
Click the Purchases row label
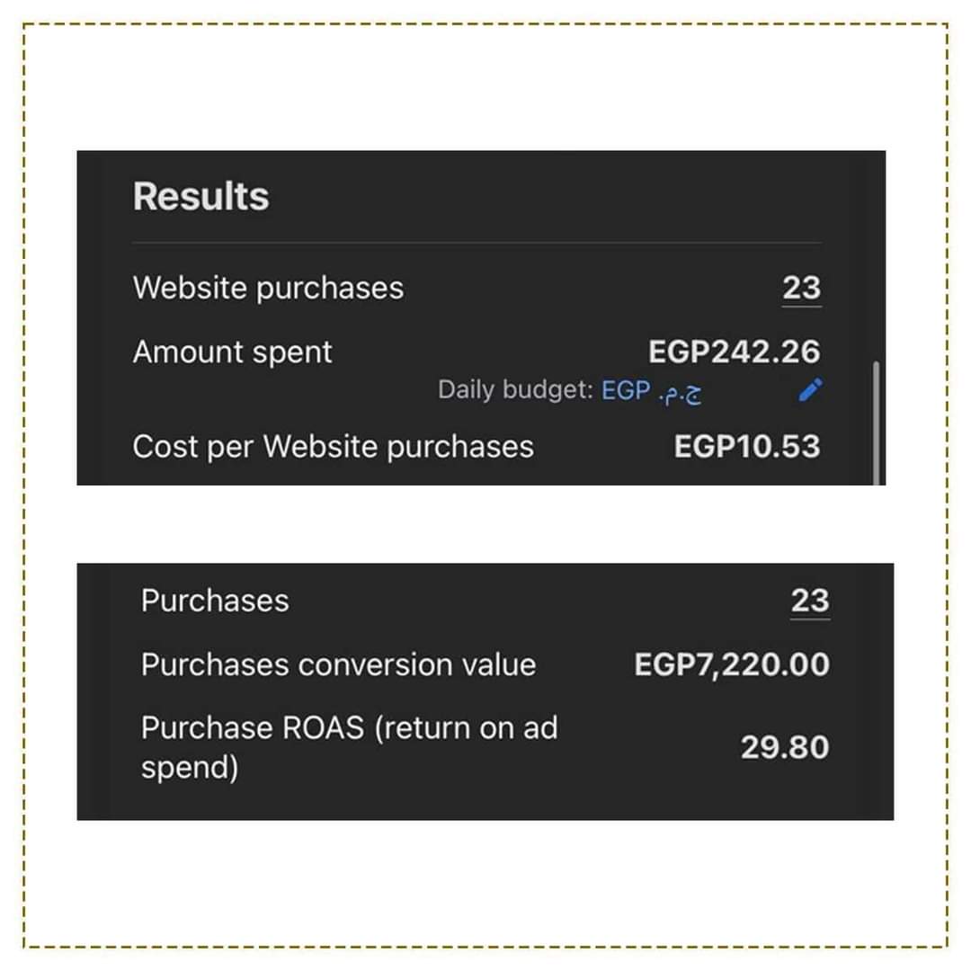pyautogui.click(x=215, y=601)
